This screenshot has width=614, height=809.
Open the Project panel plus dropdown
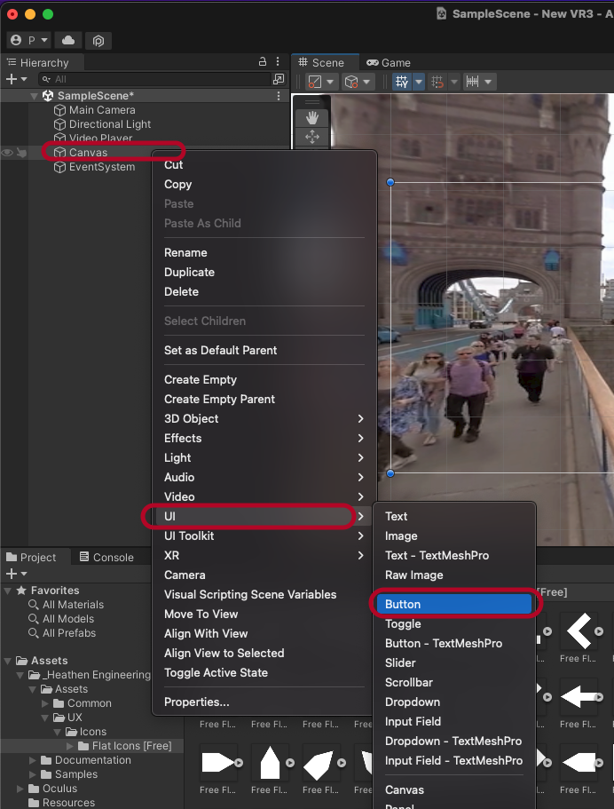point(16,574)
